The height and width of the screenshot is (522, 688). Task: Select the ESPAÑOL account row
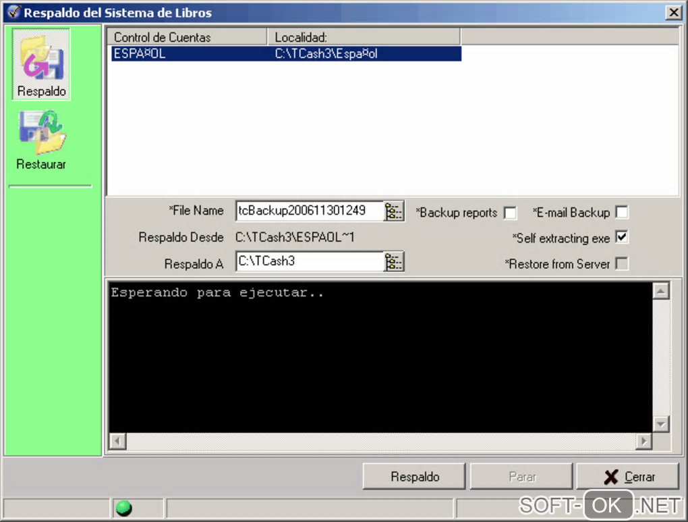coord(286,53)
